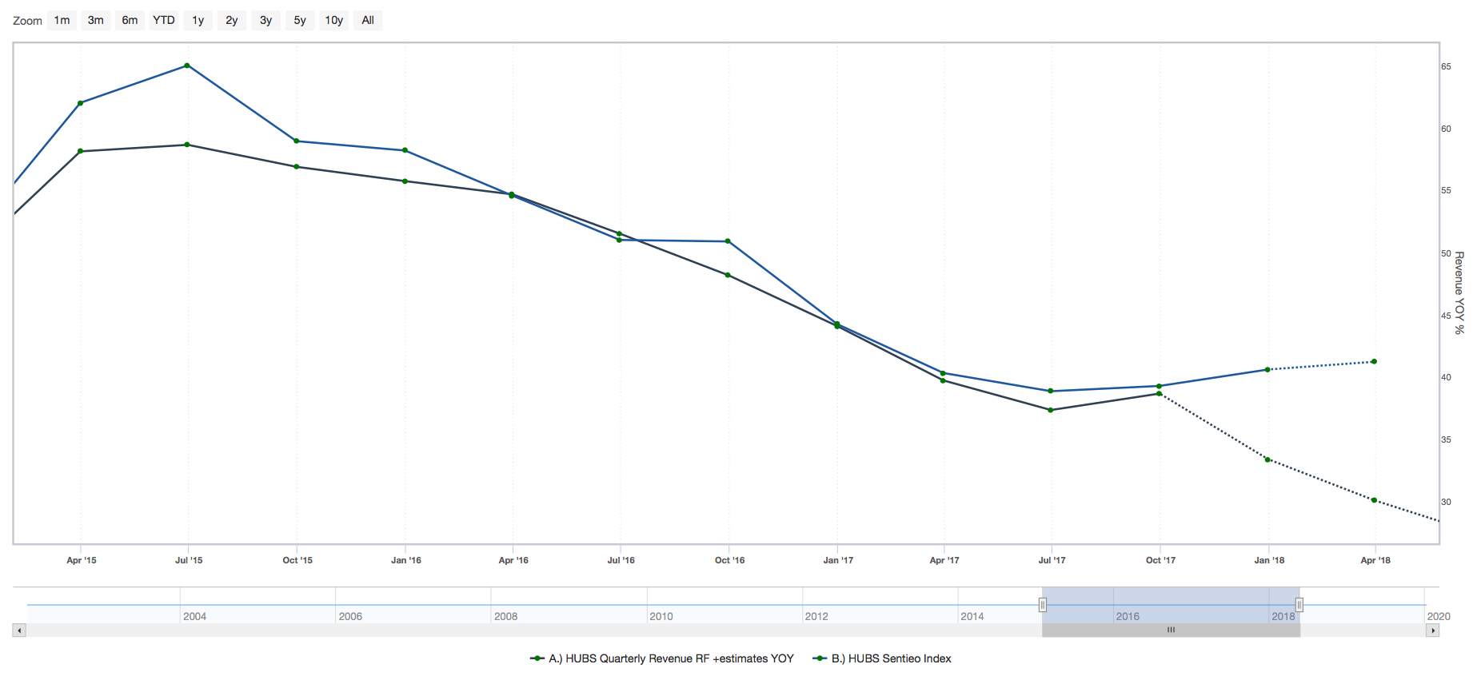The image size is (1477, 680).
Task: Choose the YTD zoom option
Action: coord(164,20)
